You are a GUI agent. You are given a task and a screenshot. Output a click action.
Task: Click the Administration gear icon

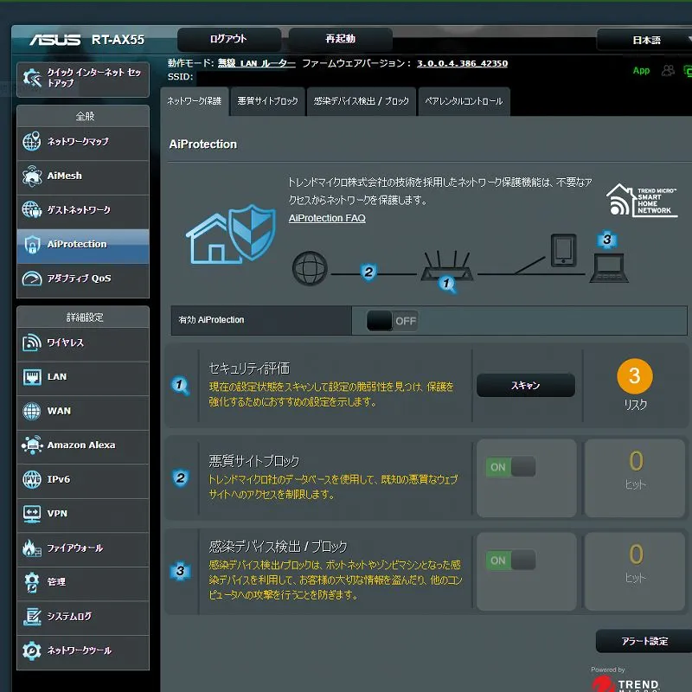(32, 582)
